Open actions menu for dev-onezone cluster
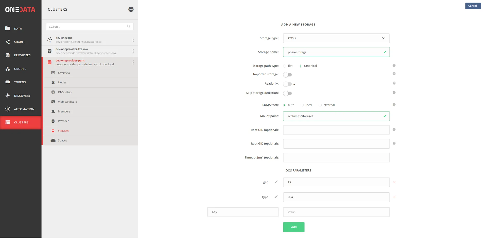 point(133,40)
